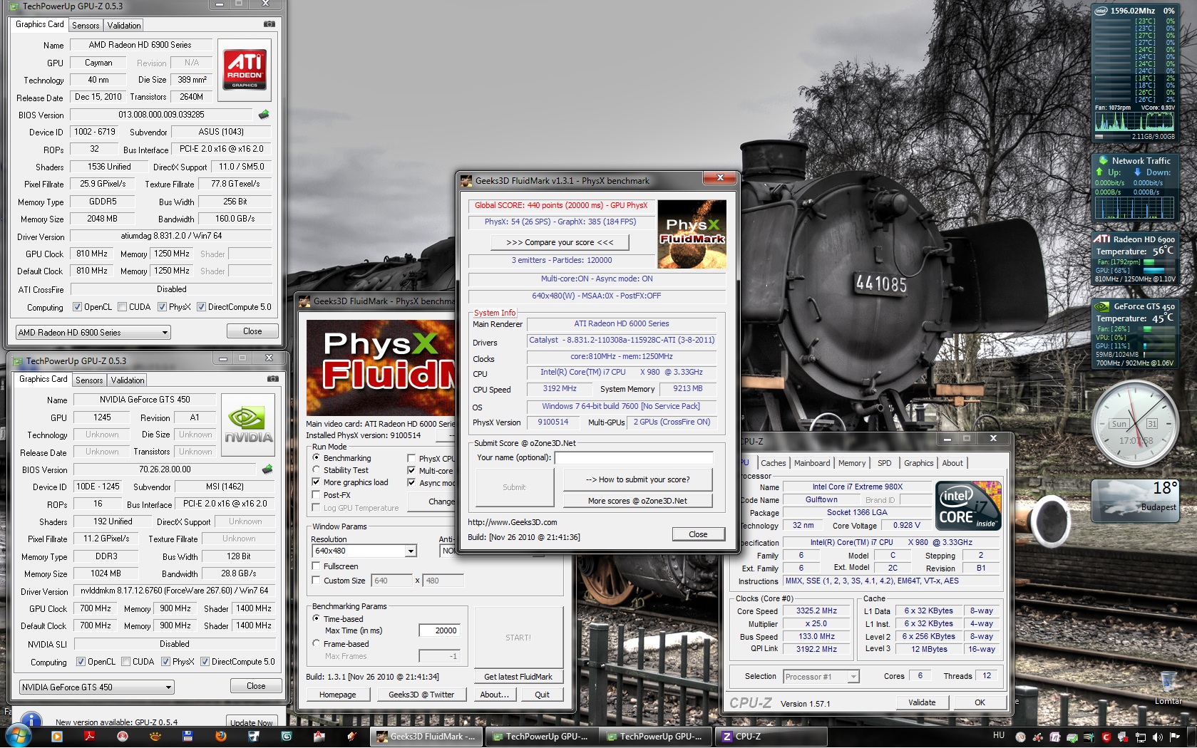1197x748 pixels.
Task: Open the Windows Start menu
Action: coord(18,736)
